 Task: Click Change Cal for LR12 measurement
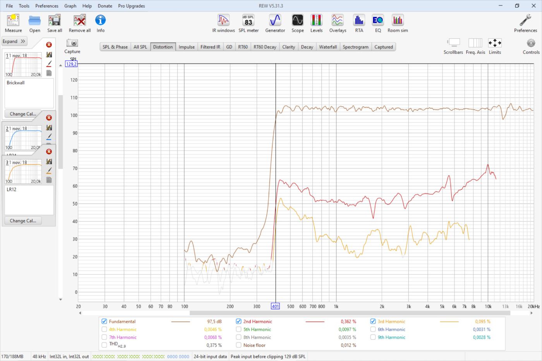click(23, 221)
